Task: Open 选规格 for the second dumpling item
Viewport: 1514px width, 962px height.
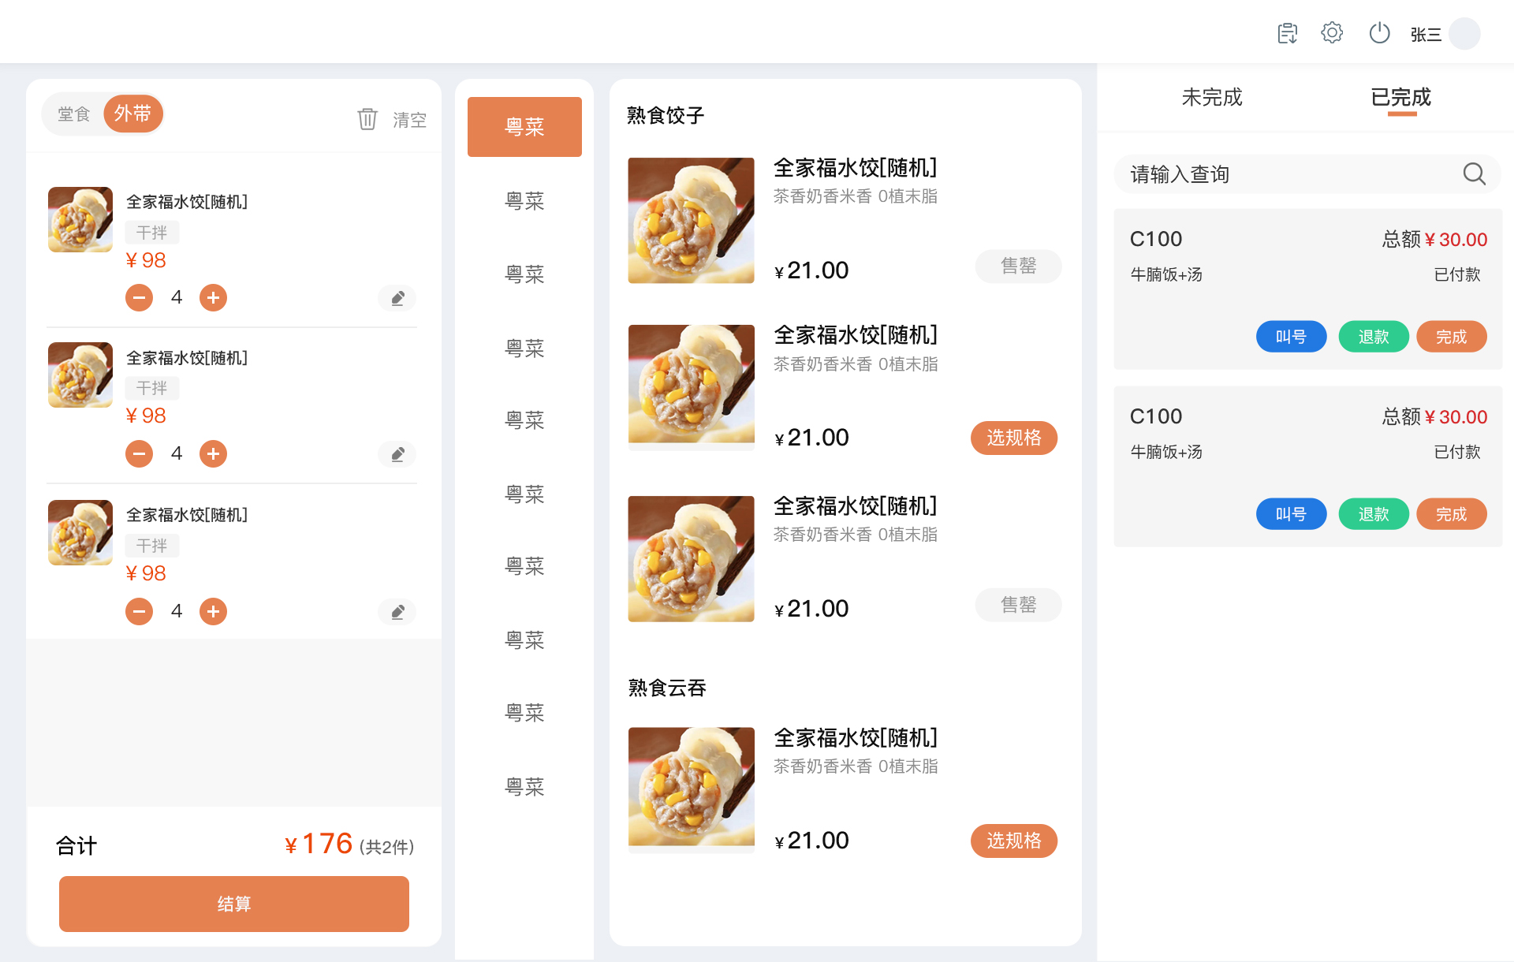Action: pyautogui.click(x=1013, y=438)
